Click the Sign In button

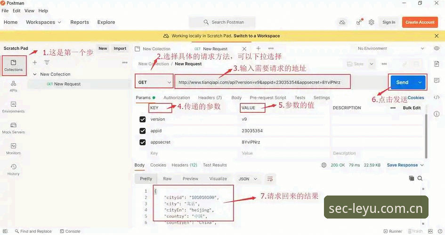click(388, 22)
